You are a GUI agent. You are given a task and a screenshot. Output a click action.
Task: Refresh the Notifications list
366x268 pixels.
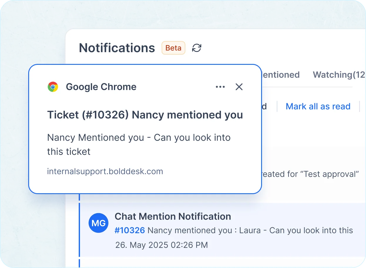point(197,48)
